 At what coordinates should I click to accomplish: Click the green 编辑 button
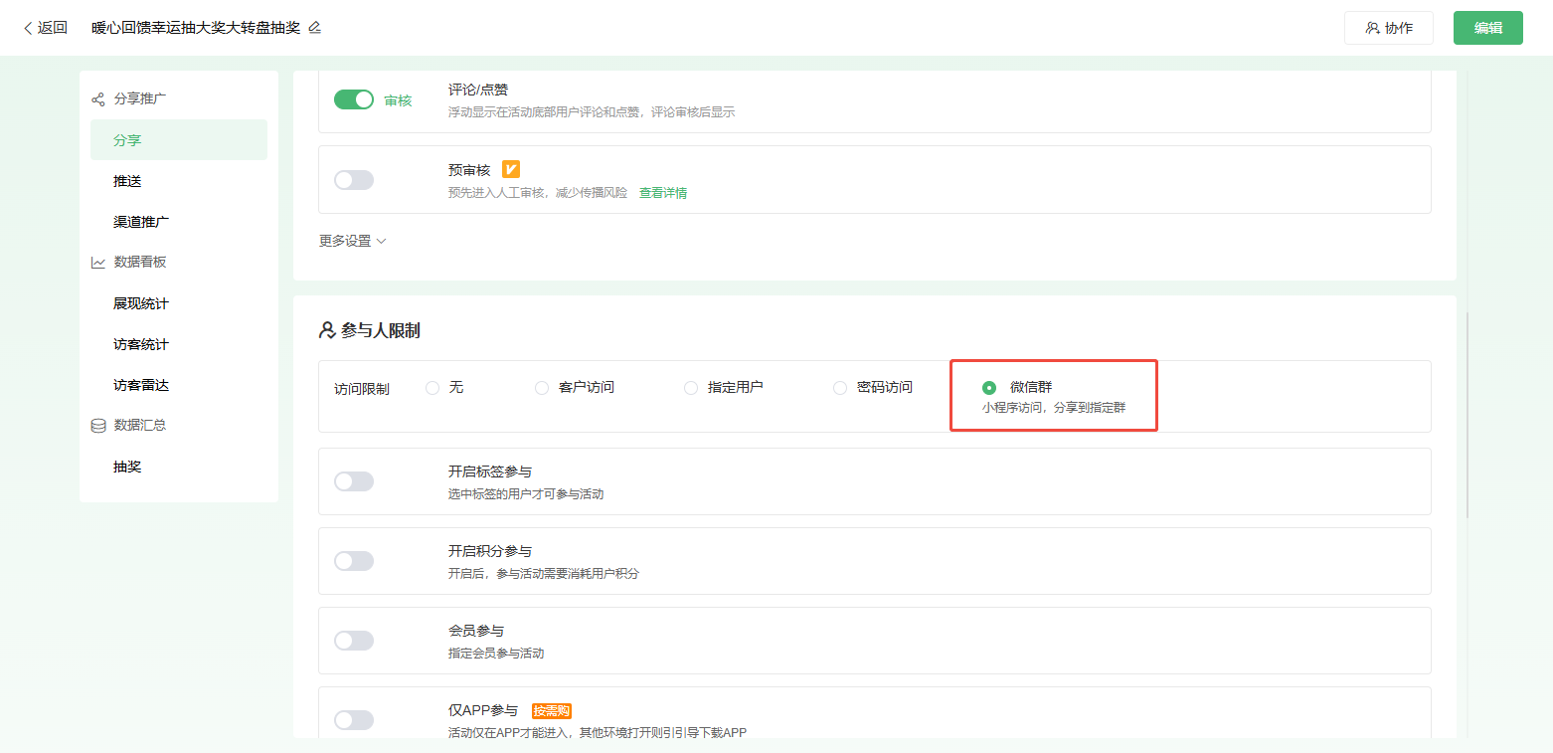(x=1488, y=28)
